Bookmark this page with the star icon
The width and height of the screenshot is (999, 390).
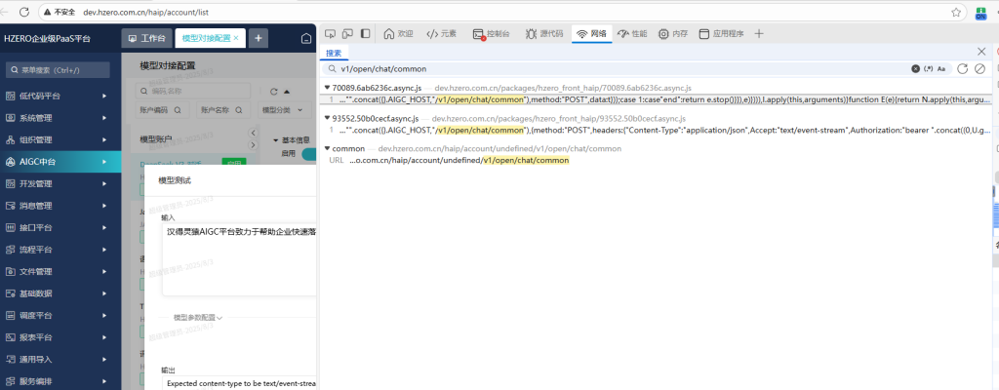[956, 12]
